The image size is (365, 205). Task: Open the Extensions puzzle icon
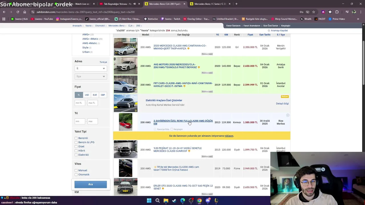[x=337, y=12]
